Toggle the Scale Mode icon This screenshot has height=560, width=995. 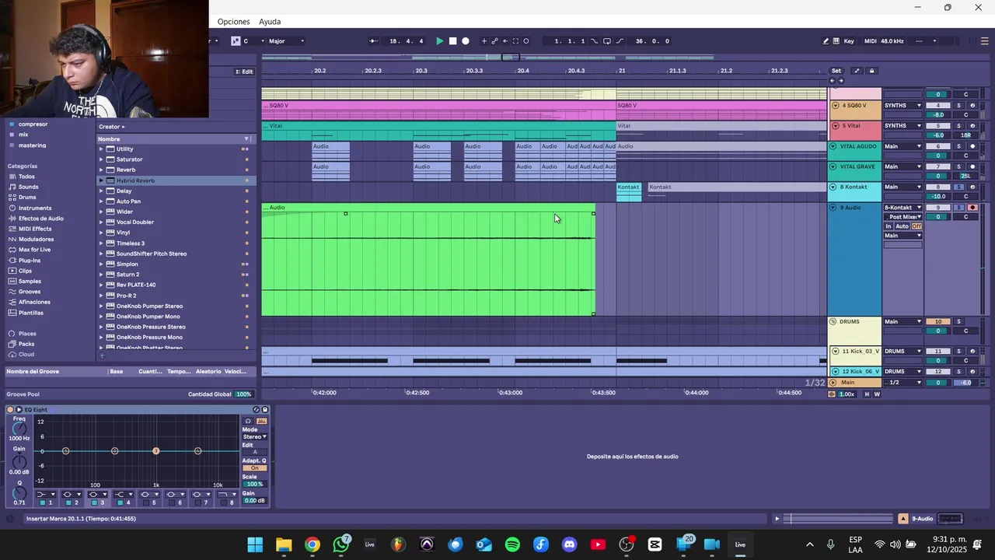pos(236,41)
